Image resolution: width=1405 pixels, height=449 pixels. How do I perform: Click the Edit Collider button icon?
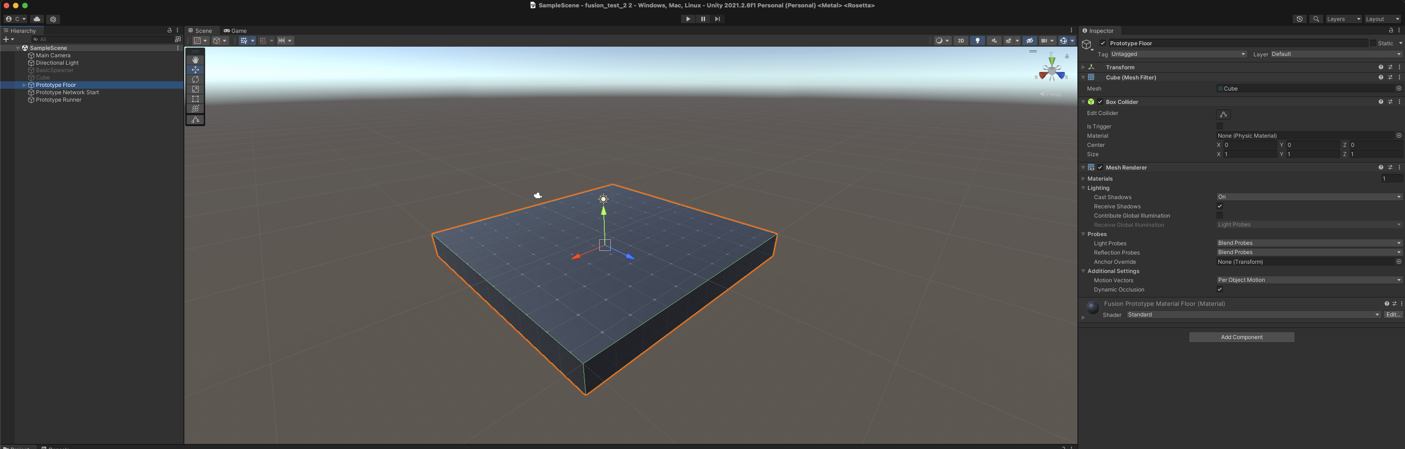(x=1223, y=115)
